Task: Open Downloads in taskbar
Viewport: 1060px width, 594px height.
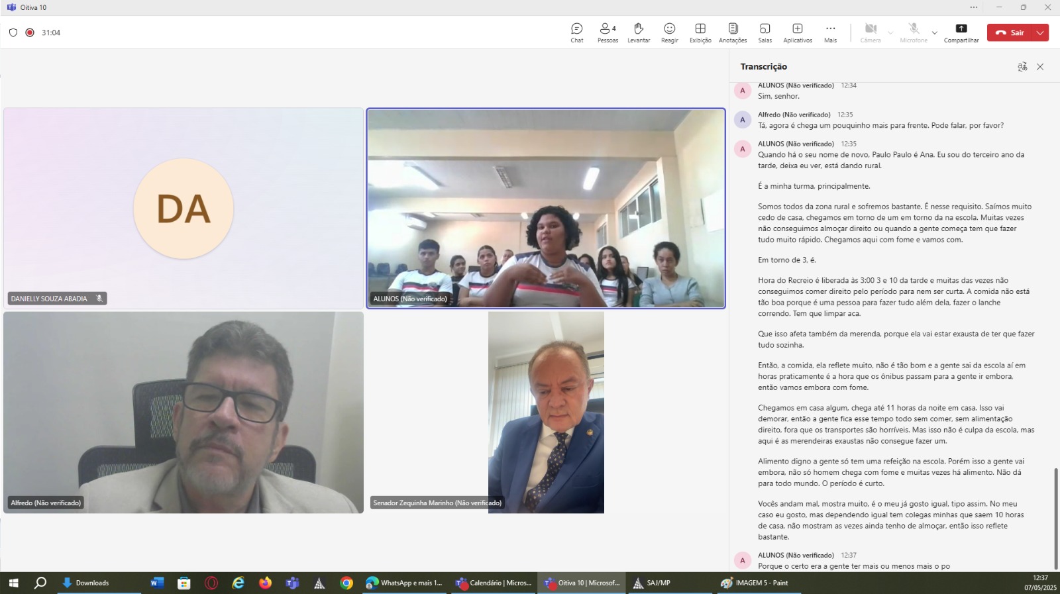Action: click(99, 583)
